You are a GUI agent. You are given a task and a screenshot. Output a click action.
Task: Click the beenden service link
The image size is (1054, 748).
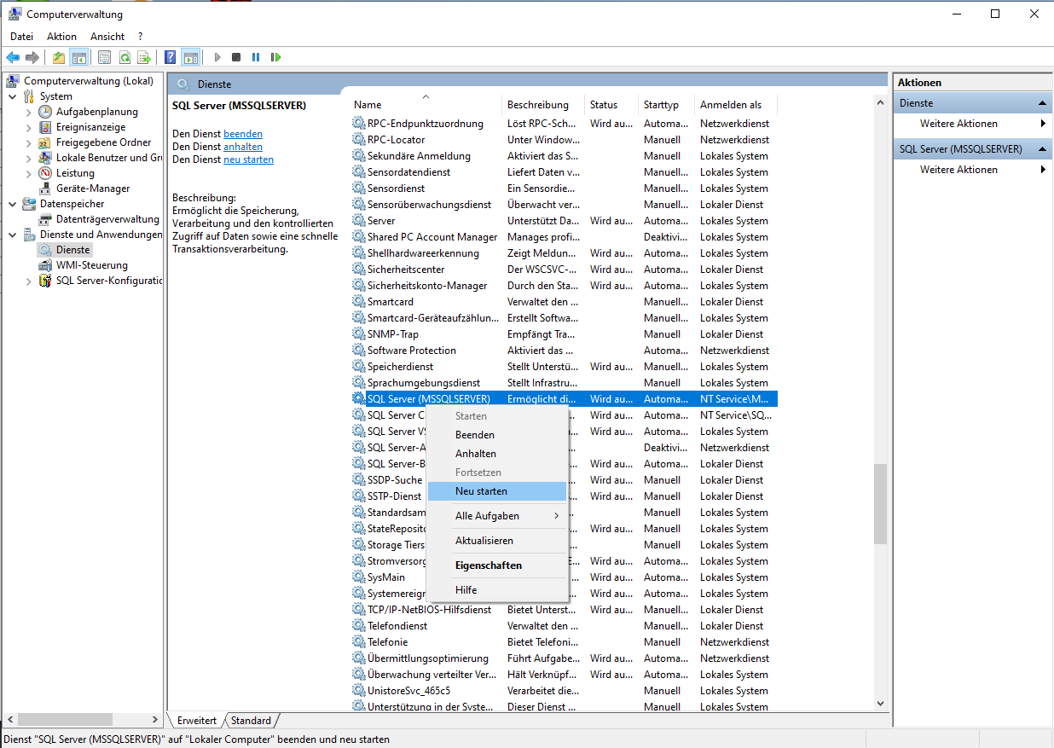click(x=243, y=134)
